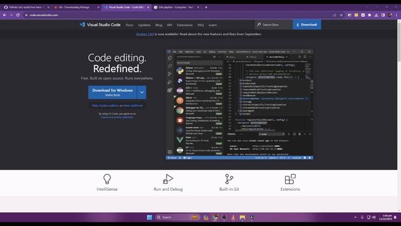
Task: Switch to the Edit playlists tab
Action: [175, 8]
